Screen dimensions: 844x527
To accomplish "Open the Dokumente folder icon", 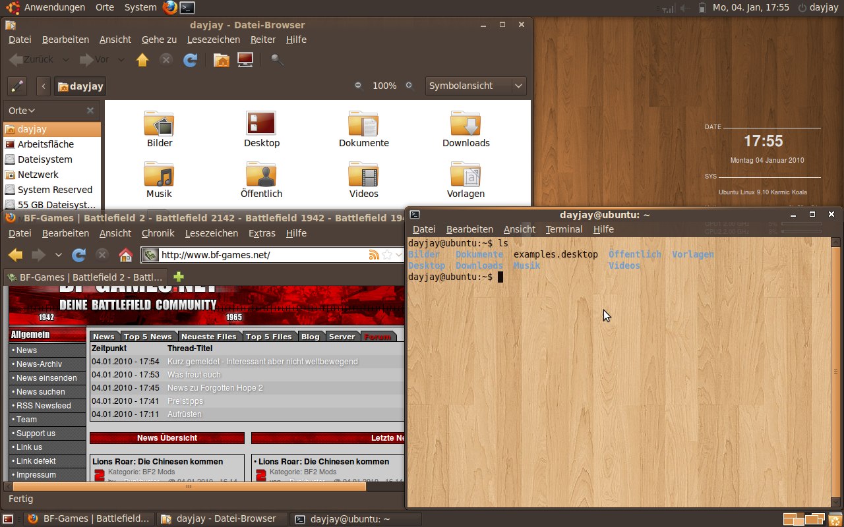I will (363, 124).
